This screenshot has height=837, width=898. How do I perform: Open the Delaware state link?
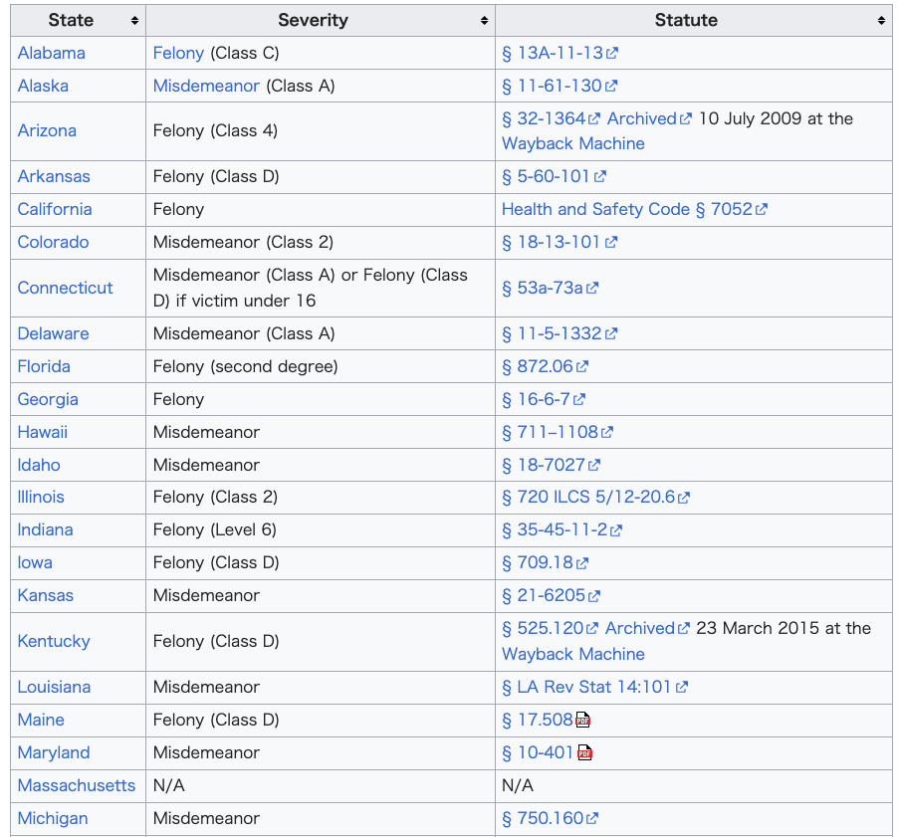pyautogui.click(x=53, y=333)
